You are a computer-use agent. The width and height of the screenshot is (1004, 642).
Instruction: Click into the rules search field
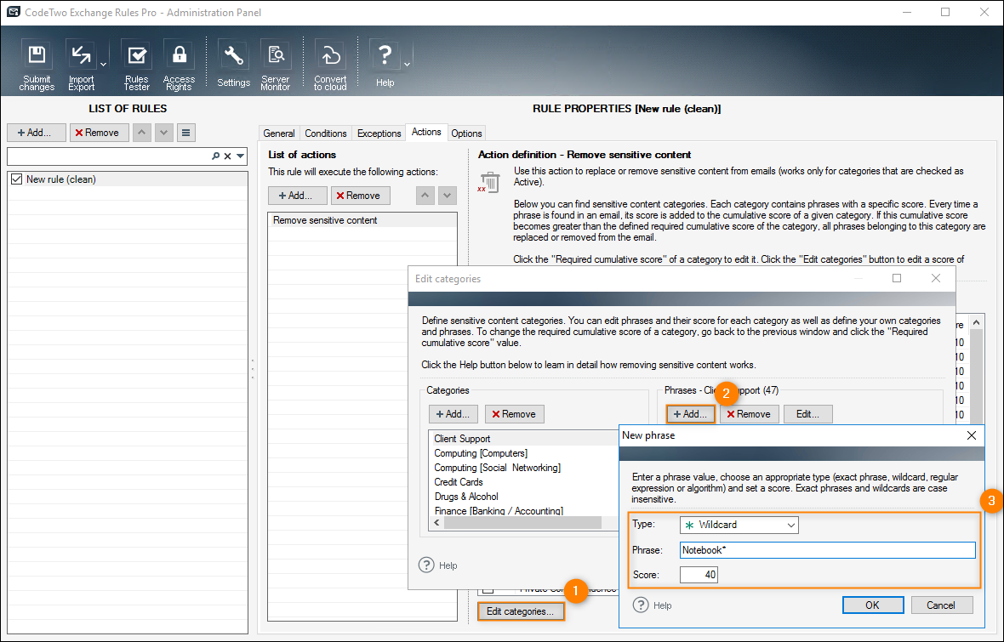(x=109, y=156)
